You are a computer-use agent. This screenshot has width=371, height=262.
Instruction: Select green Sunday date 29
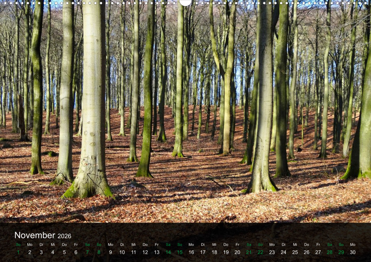click(341, 252)
